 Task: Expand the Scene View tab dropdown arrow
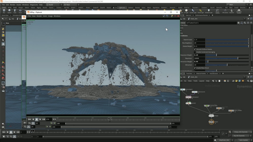point(11,15)
